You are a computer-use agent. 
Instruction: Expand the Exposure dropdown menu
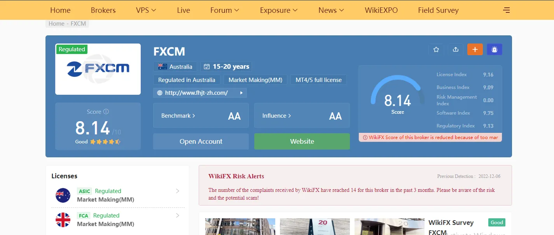pos(279,10)
